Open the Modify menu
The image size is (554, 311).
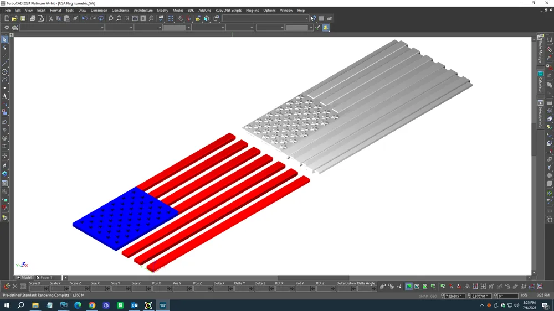pyautogui.click(x=162, y=10)
